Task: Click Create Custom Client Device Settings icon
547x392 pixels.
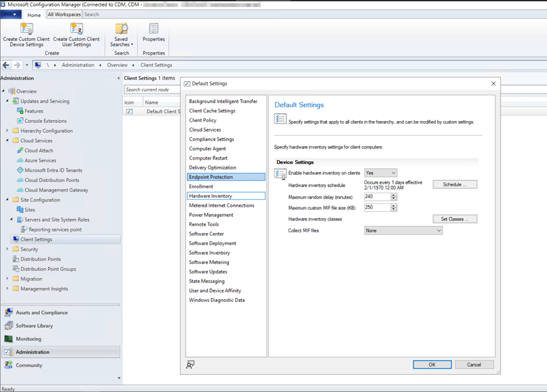Action: pyautogui.click(x=26, y=29)
